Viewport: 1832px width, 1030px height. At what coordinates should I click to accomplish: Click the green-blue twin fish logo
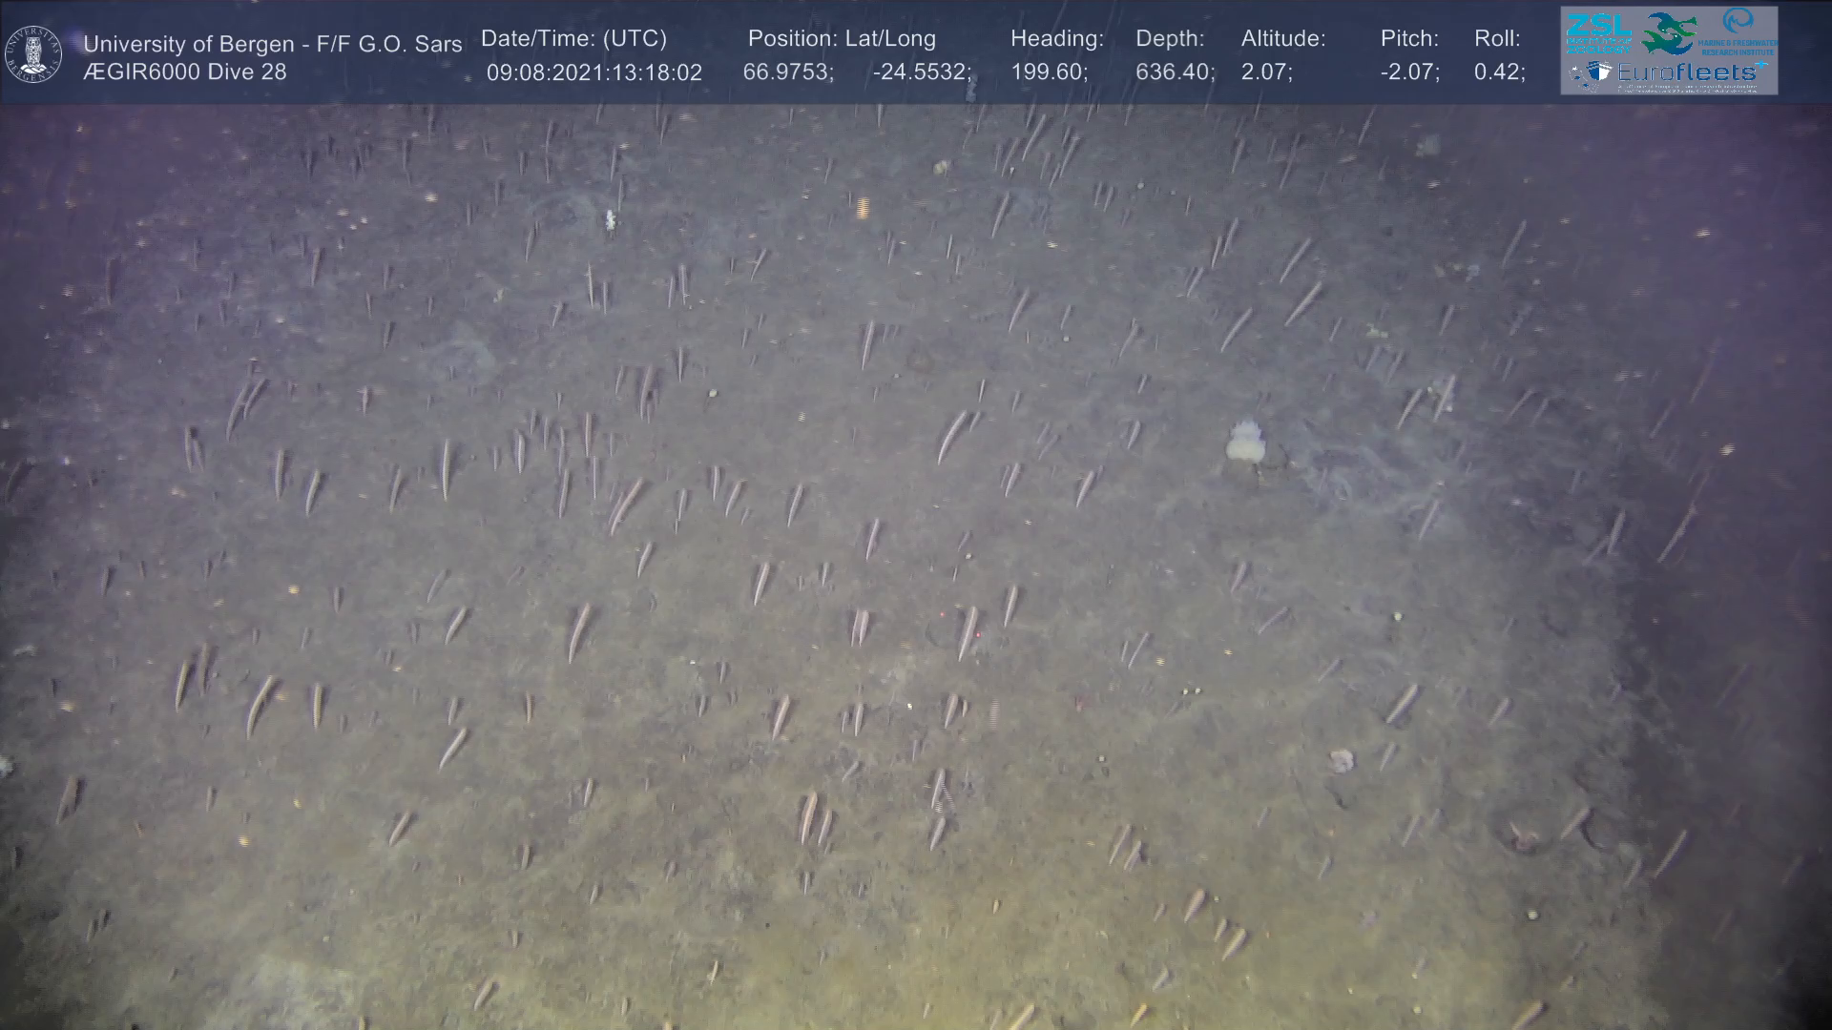[1669, 32]
